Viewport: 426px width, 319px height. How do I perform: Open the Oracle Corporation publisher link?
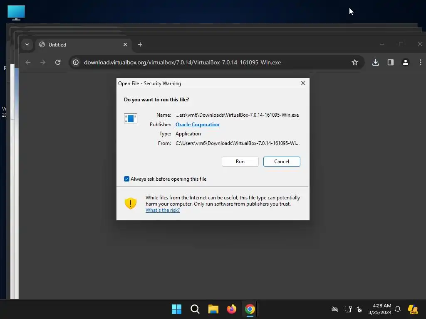coord(197,125)
